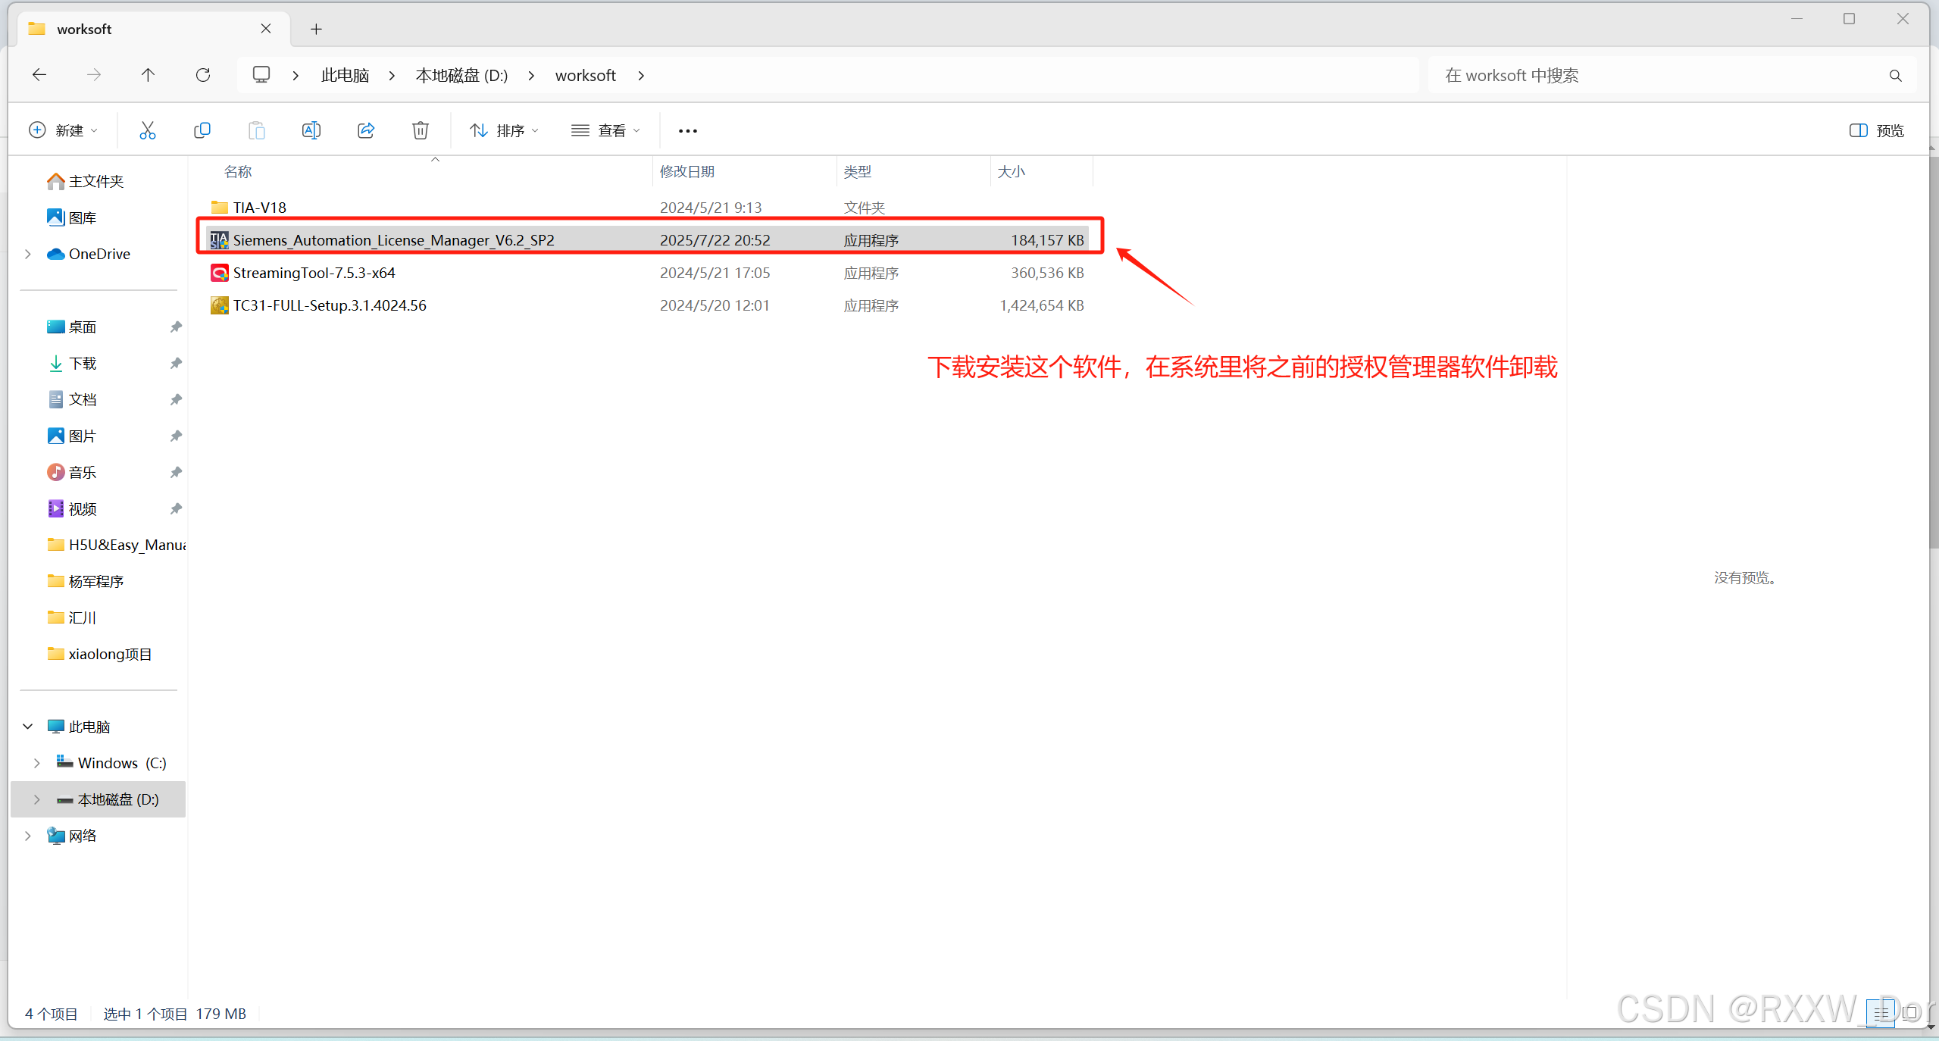Expand the 网络 network node
The image size is (1939, 1041).
[x=28, y=836]
